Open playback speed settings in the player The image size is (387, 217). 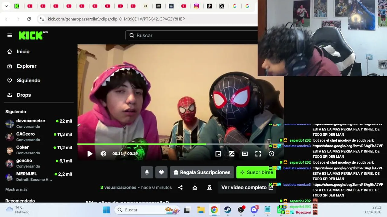tap(272, 154)
